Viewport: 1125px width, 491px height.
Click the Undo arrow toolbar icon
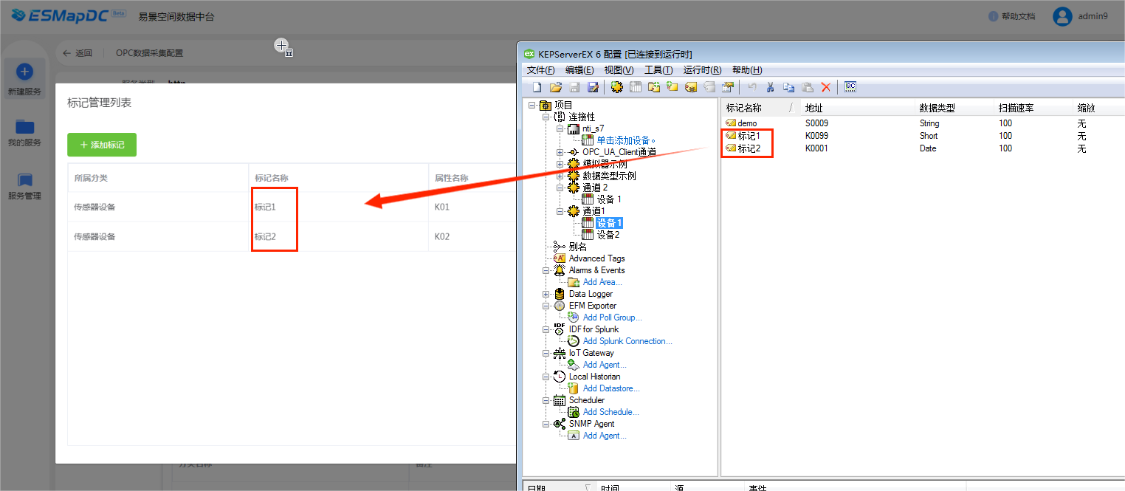tap(751, 87)
